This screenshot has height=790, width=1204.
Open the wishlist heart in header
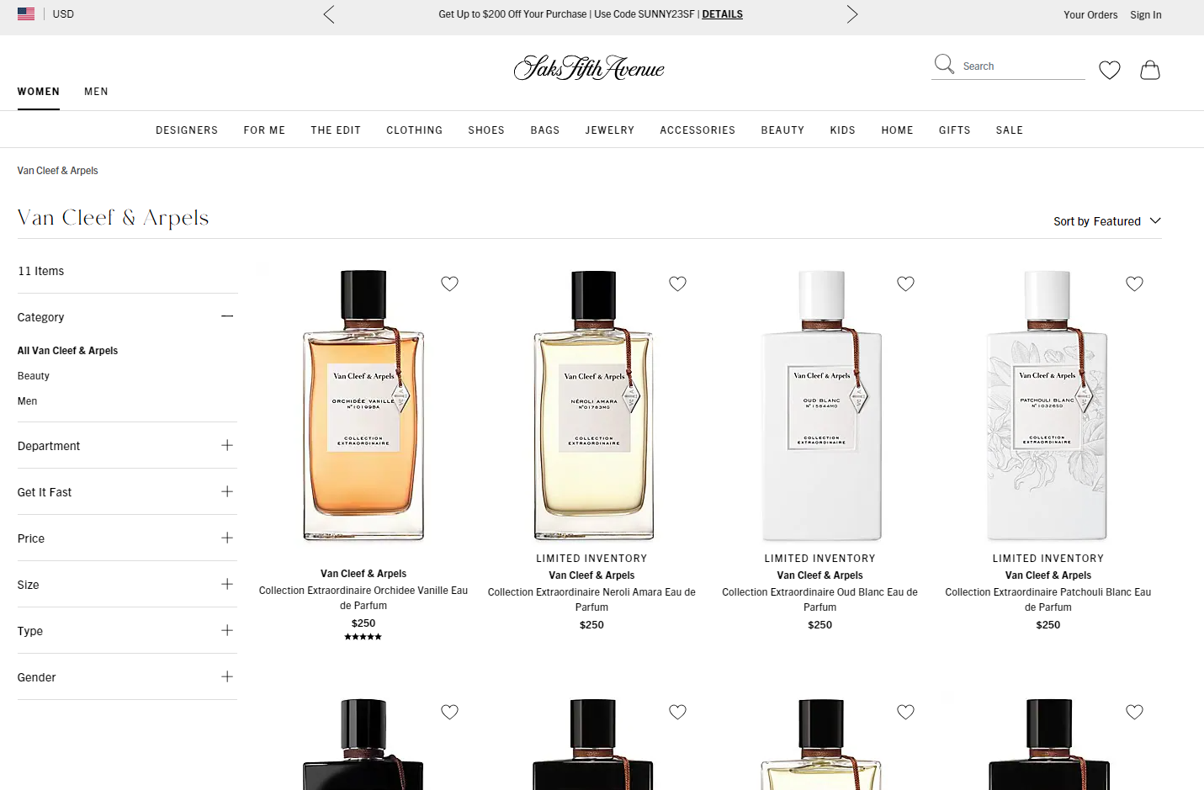(1110, 70)
